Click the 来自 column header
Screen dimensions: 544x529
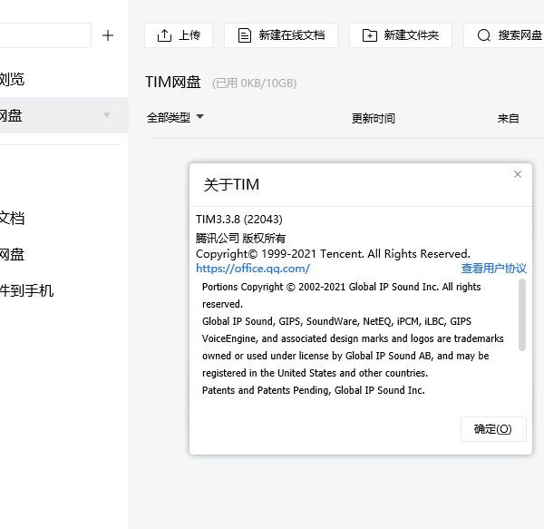point(508,118)
